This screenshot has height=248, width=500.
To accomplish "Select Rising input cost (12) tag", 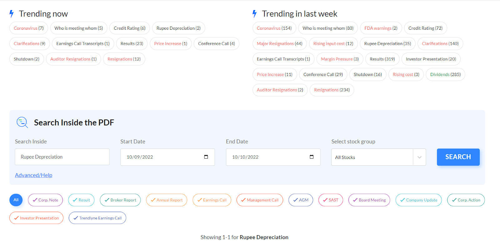I will pos(333,43).
